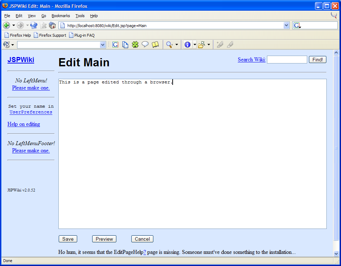The height and width of the screenshot is (266, 341).
Task: Click 'Please make one.' under No LeftMenu
Action: tap(31, 88)
